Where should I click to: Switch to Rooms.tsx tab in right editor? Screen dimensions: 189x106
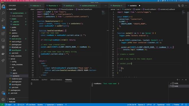116,6
